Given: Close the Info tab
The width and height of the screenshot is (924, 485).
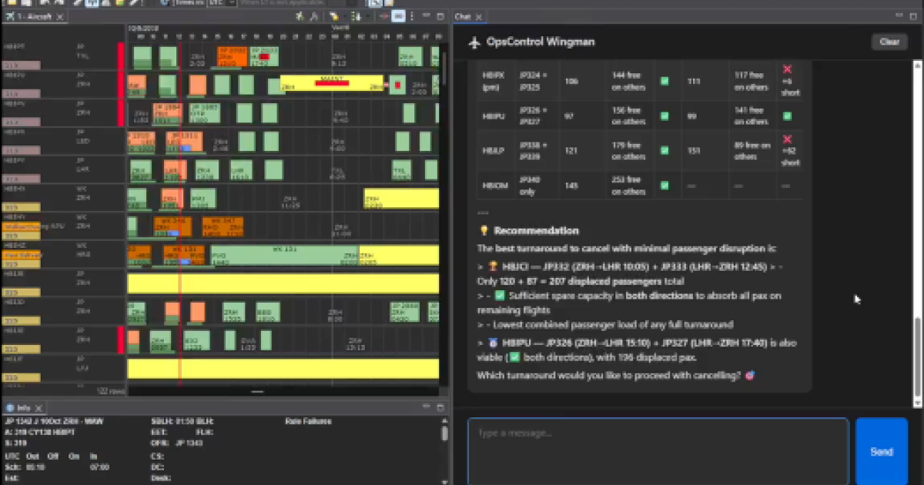Looking at the screenshot, I should [x=39, y=406].
